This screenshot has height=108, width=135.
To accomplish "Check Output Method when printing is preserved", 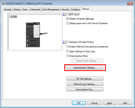I will pos(67,47).
